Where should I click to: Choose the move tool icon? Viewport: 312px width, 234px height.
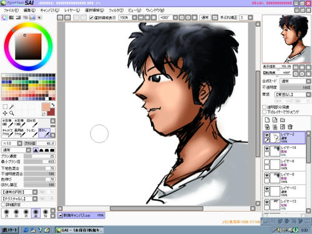(5, 113)
